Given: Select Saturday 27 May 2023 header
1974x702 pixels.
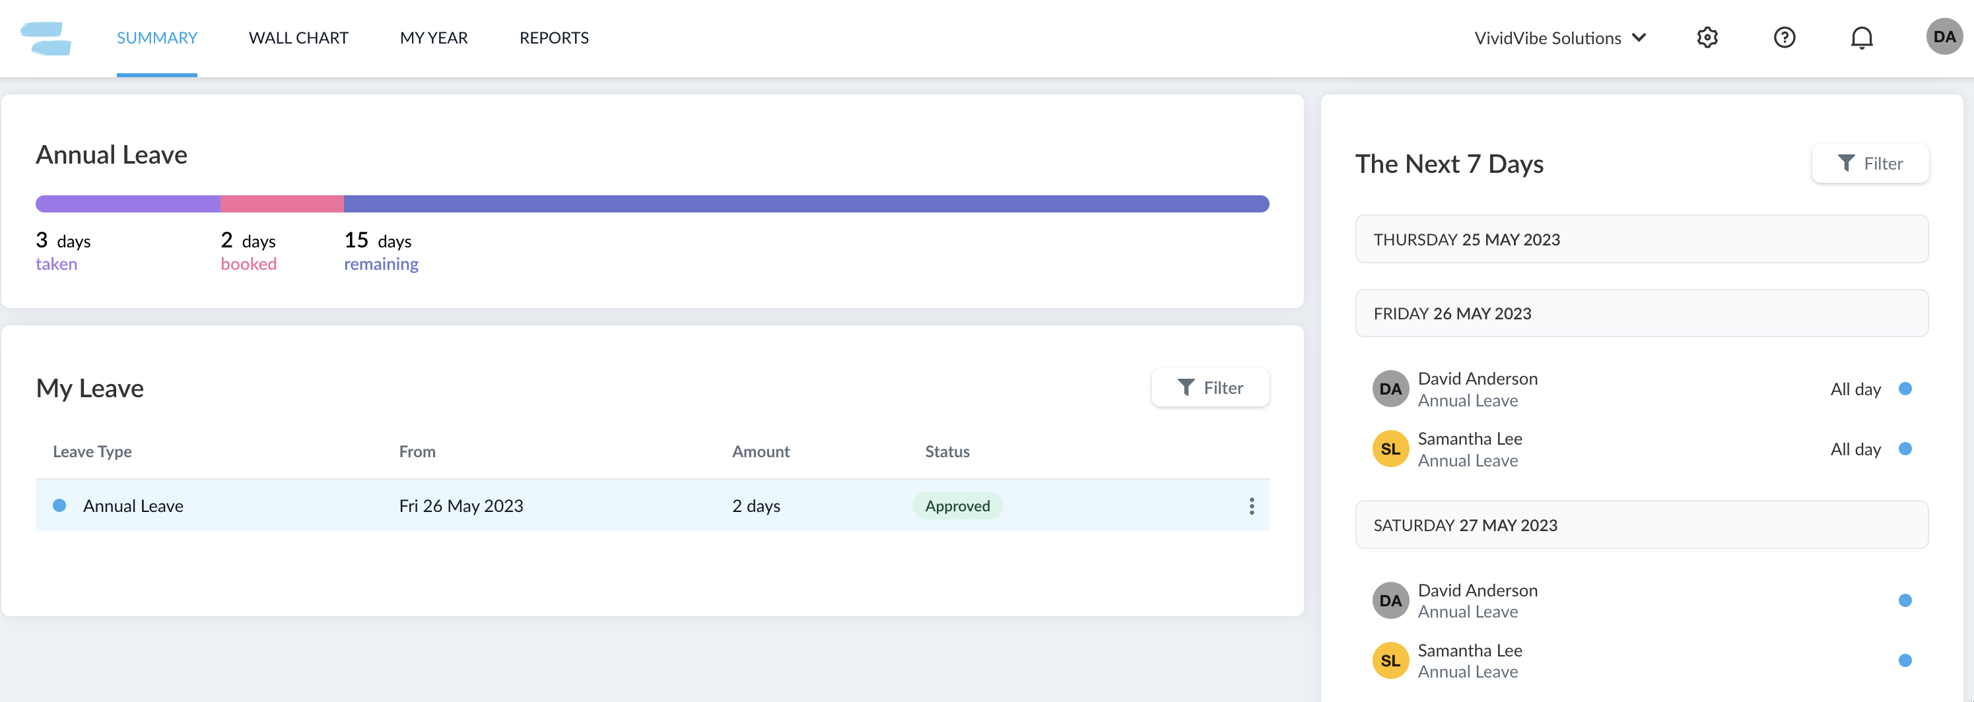Looking at the screenshot, I should (1641, 525).
